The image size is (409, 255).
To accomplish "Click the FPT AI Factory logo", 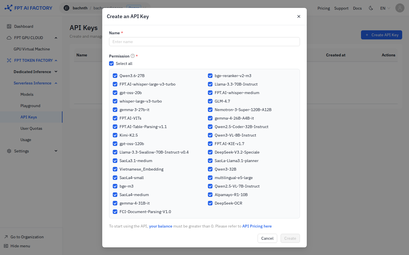I will 28,8.
